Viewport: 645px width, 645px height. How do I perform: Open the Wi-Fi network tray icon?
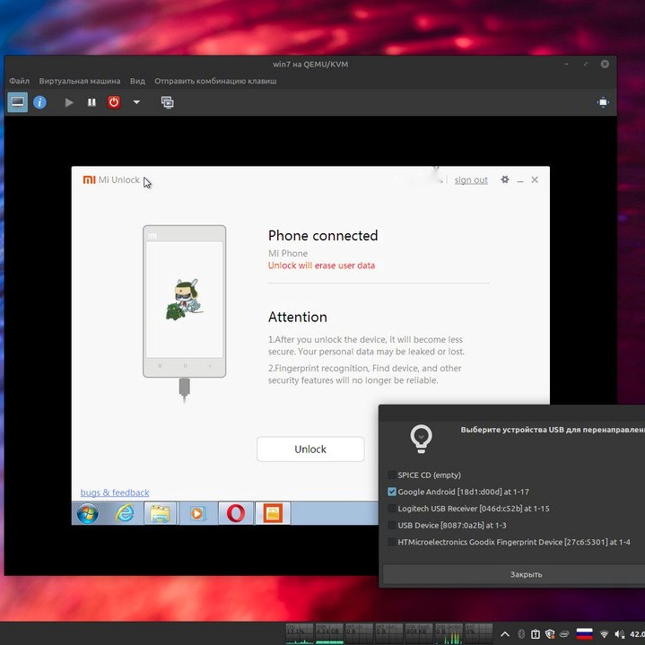[x=605, y=634]
